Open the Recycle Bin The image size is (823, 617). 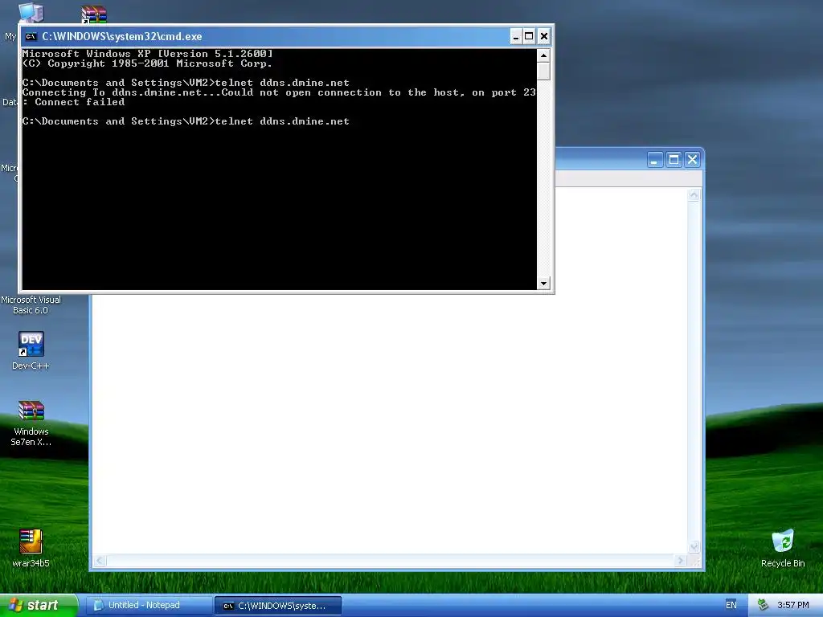point(783,548)
